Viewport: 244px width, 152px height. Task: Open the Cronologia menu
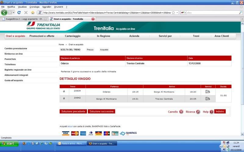(x=34, y=7)
